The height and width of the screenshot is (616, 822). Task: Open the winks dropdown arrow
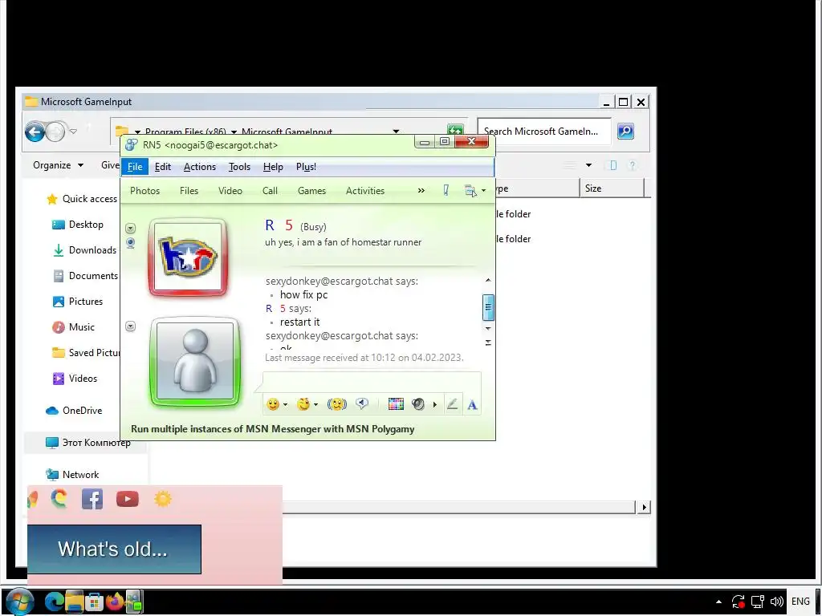[x=315, y=405]
